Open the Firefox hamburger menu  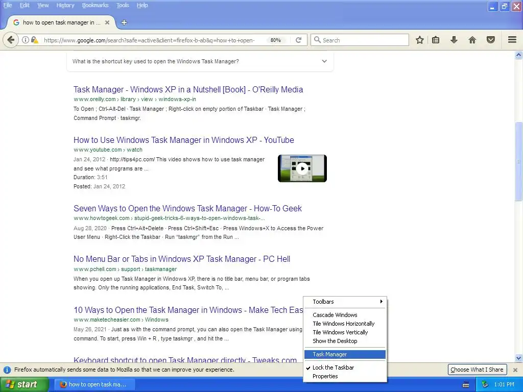[512, 40]
